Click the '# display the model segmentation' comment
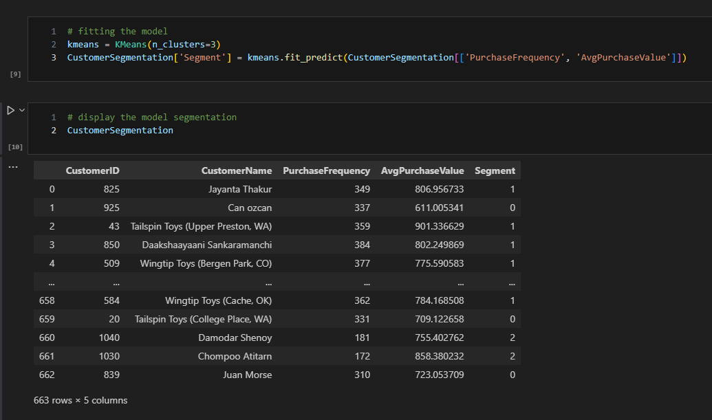 point(151,117)
